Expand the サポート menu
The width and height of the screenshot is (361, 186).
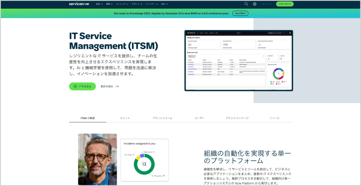tap(137, 4)
